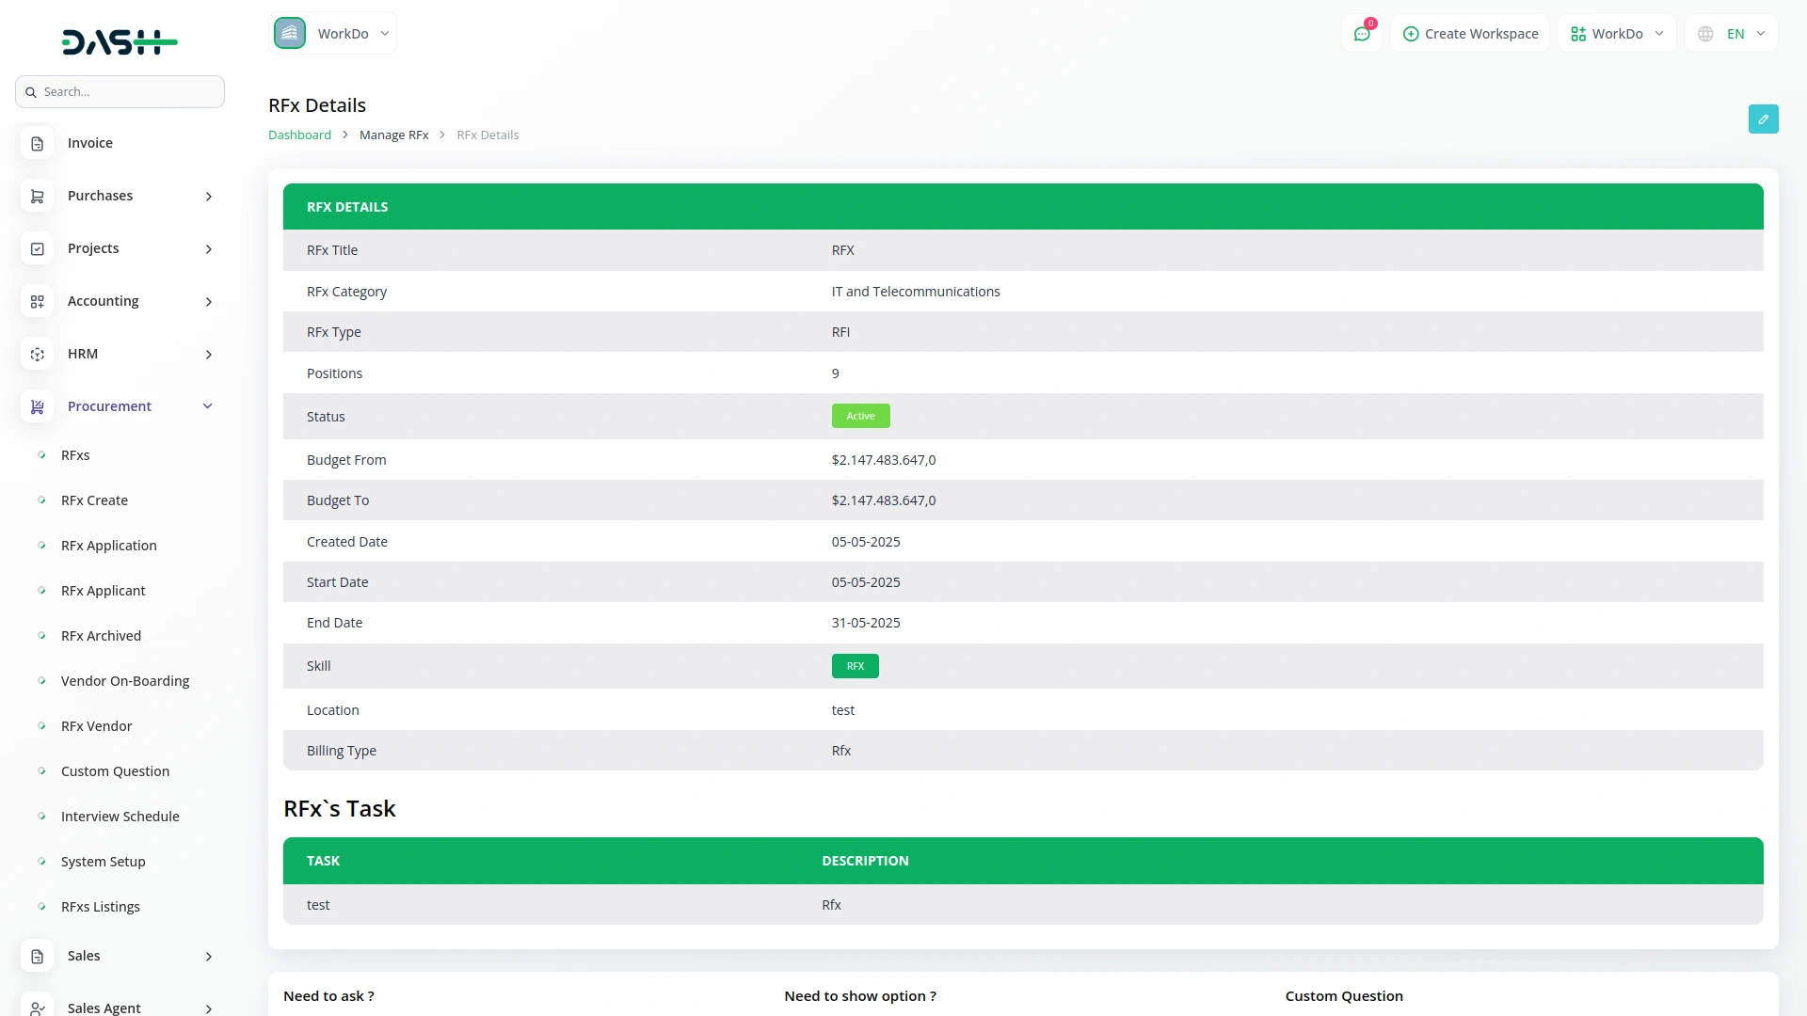Expand the Projects menu chevron
This screenshot has height=1016, width=1807.
click(x=209, y=249)
